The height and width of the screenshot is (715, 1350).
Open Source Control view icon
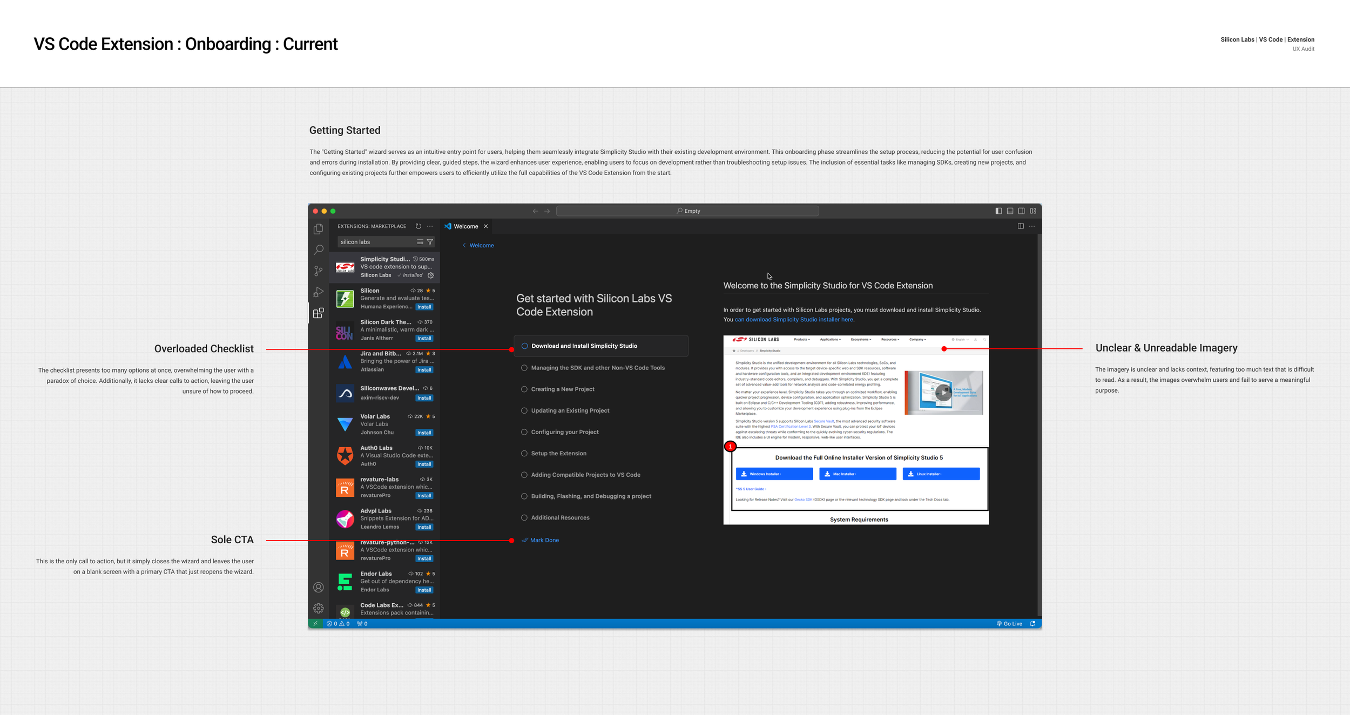pyautogui.click(x=319, y=271)
